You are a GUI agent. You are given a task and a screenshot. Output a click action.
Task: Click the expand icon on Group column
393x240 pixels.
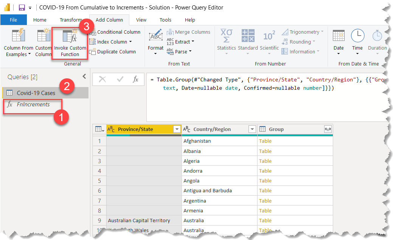pyautogui.click(x=328, y=129)
